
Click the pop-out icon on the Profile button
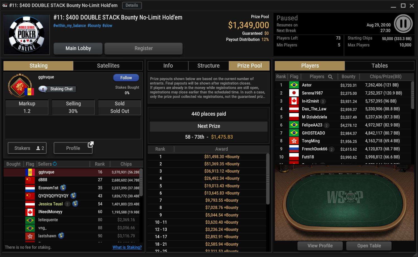(91, 144)
